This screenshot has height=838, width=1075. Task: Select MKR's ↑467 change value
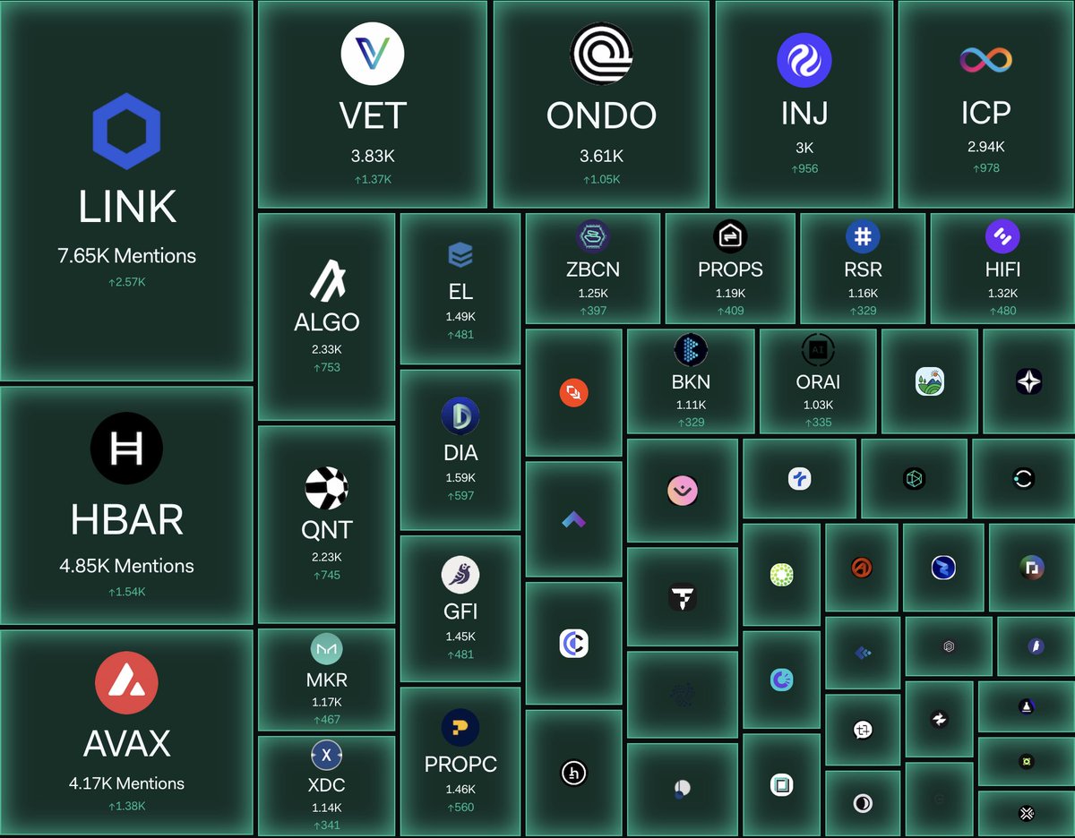[326, 720]
